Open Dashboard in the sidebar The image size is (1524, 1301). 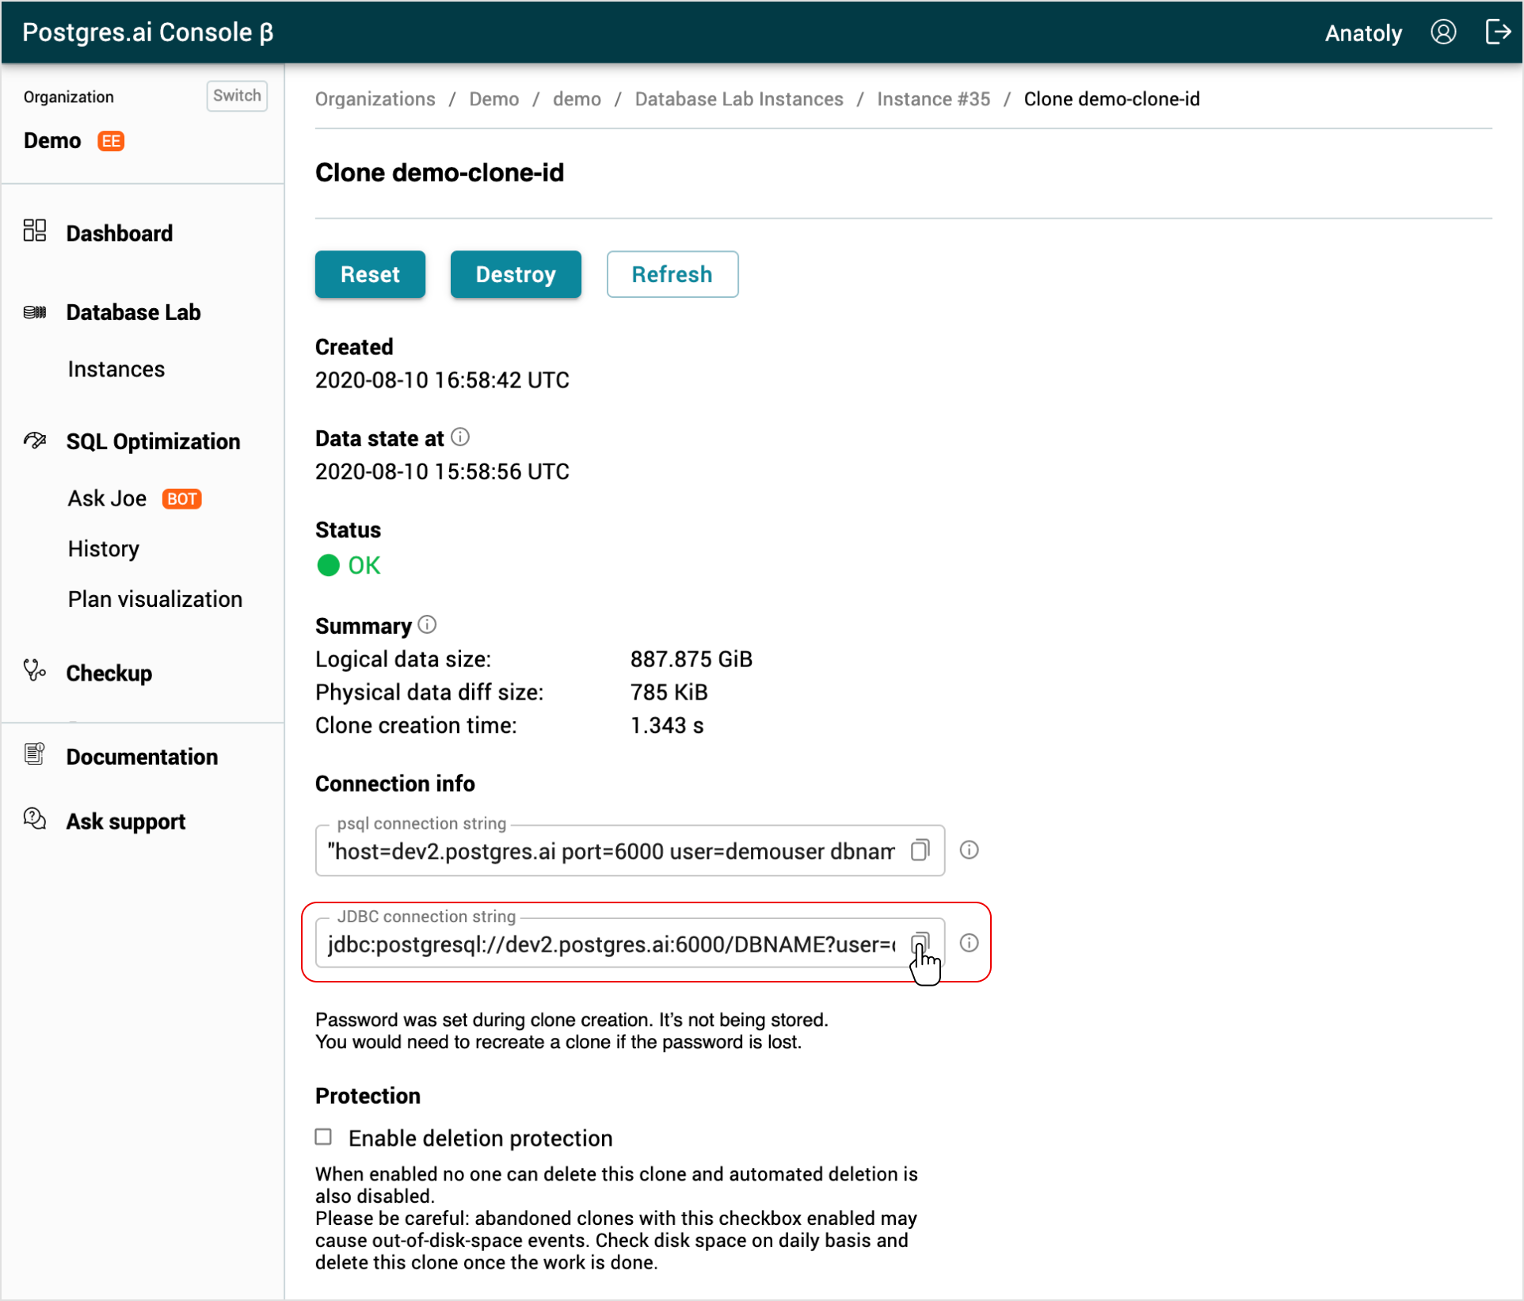[x=119, y=233]
